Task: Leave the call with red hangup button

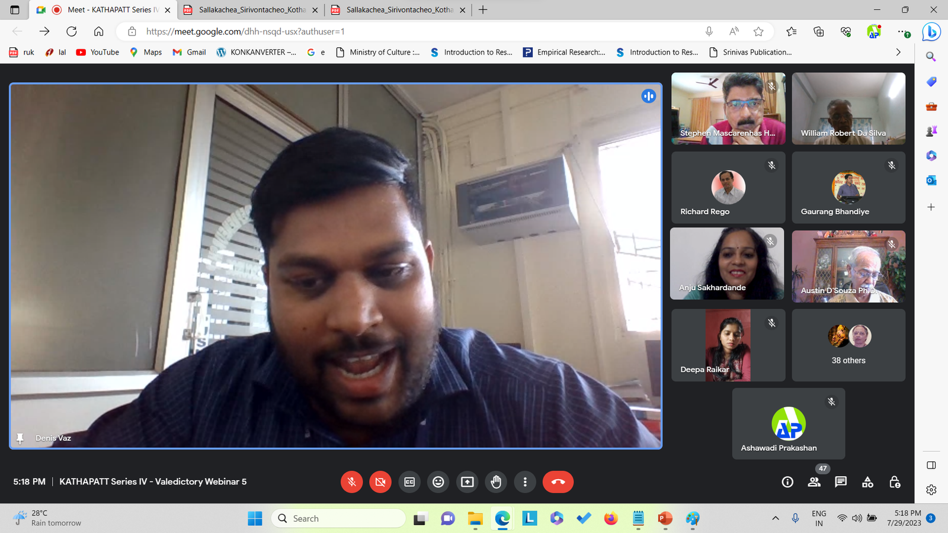Action: (x=558, y=482)
